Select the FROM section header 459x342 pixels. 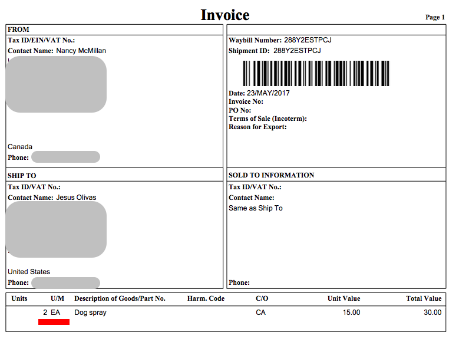click(18, 29)
